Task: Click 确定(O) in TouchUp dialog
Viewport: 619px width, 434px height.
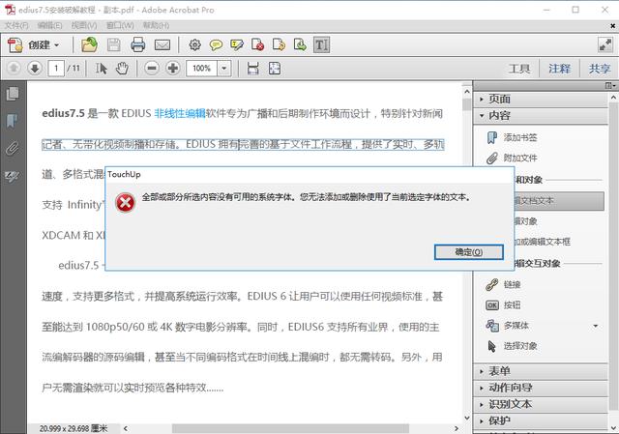Action: [x=468, y=252]
